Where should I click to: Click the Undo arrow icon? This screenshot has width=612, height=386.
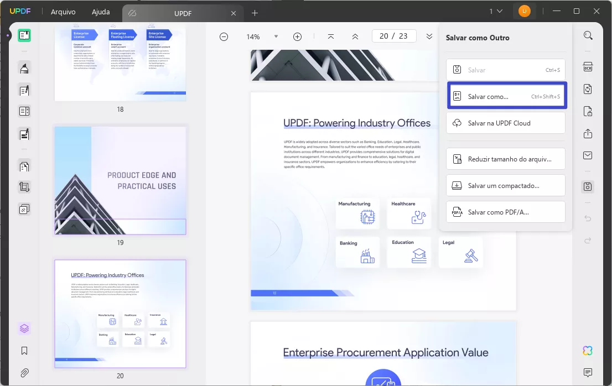588,218
